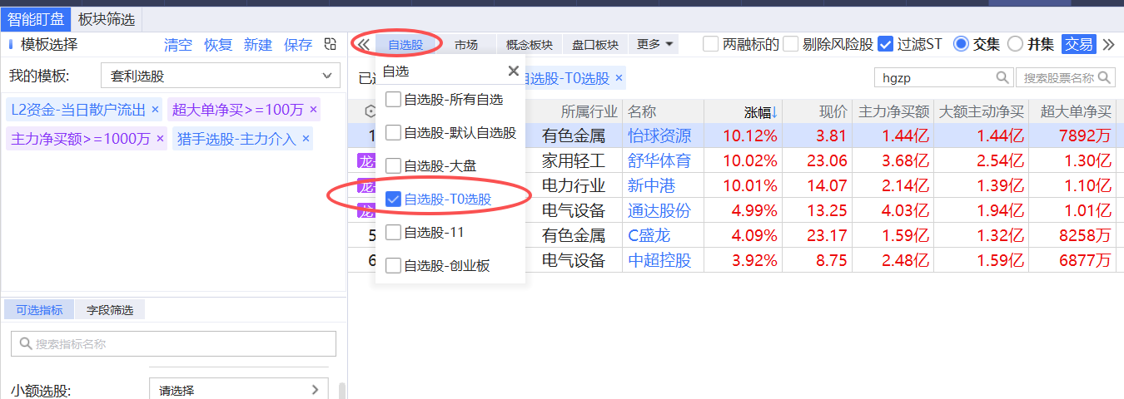
Task: Remove the 超大单净买>=100万 filter tag
Action: (313, 110)
